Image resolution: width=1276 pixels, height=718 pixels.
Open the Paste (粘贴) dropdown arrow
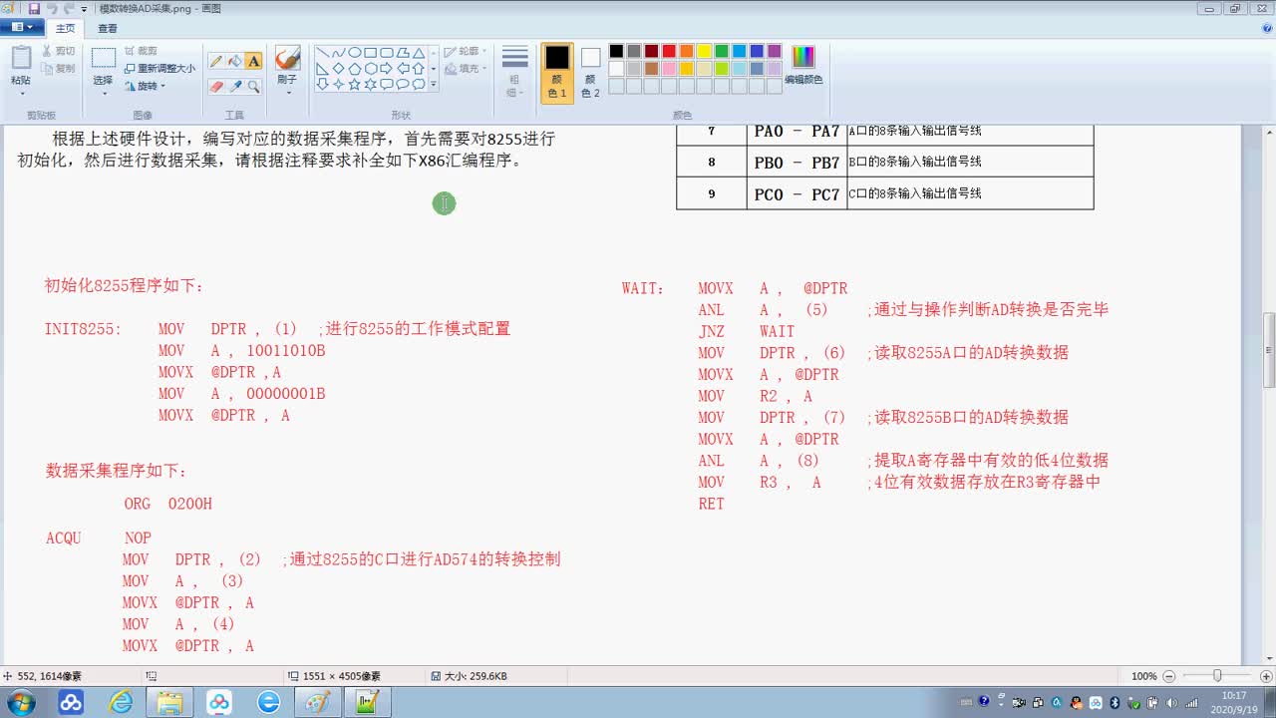tap(21, 94)
